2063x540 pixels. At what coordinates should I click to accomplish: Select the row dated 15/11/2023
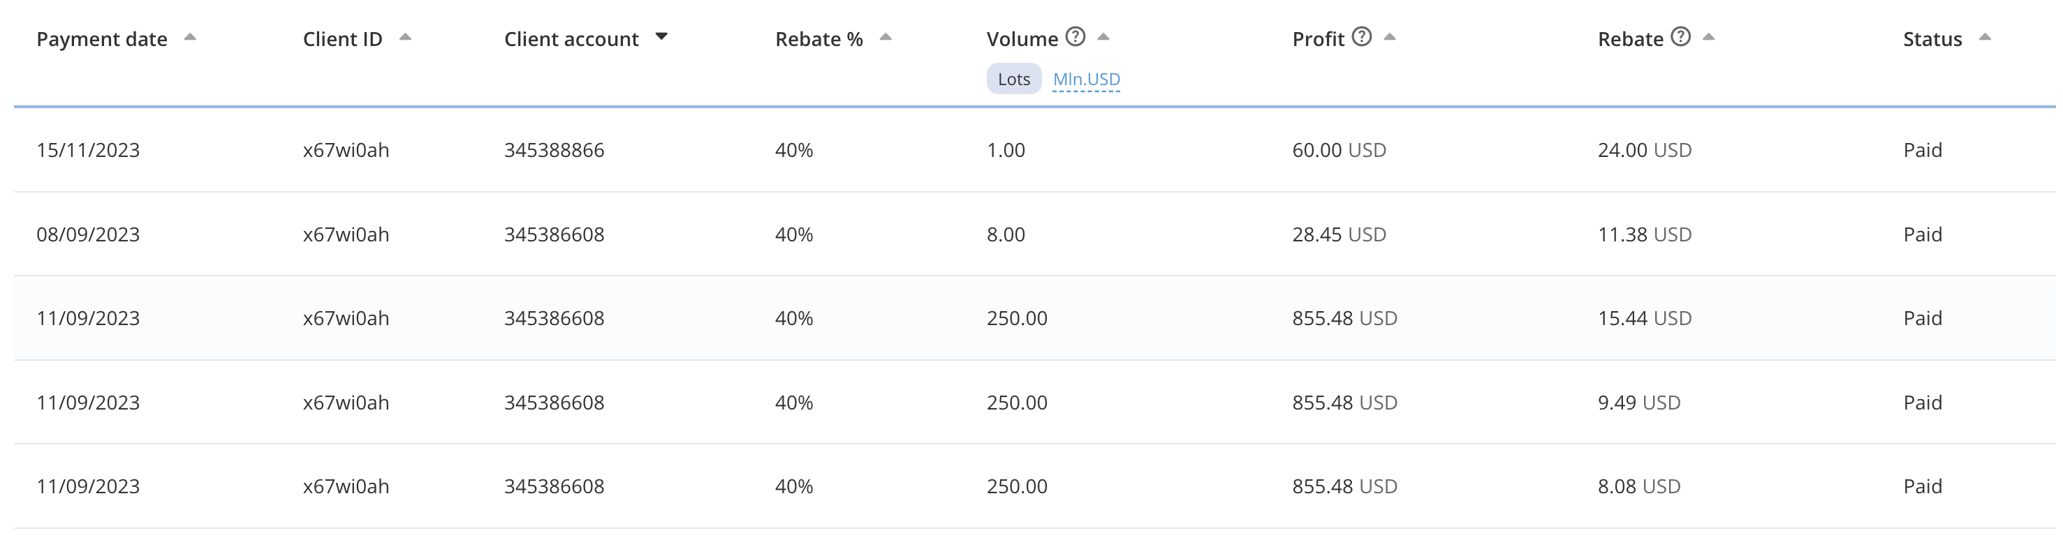[x=88, y=151]
